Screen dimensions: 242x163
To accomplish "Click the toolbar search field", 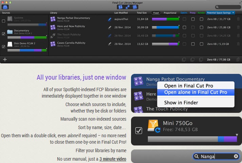I will click(228, 7).
